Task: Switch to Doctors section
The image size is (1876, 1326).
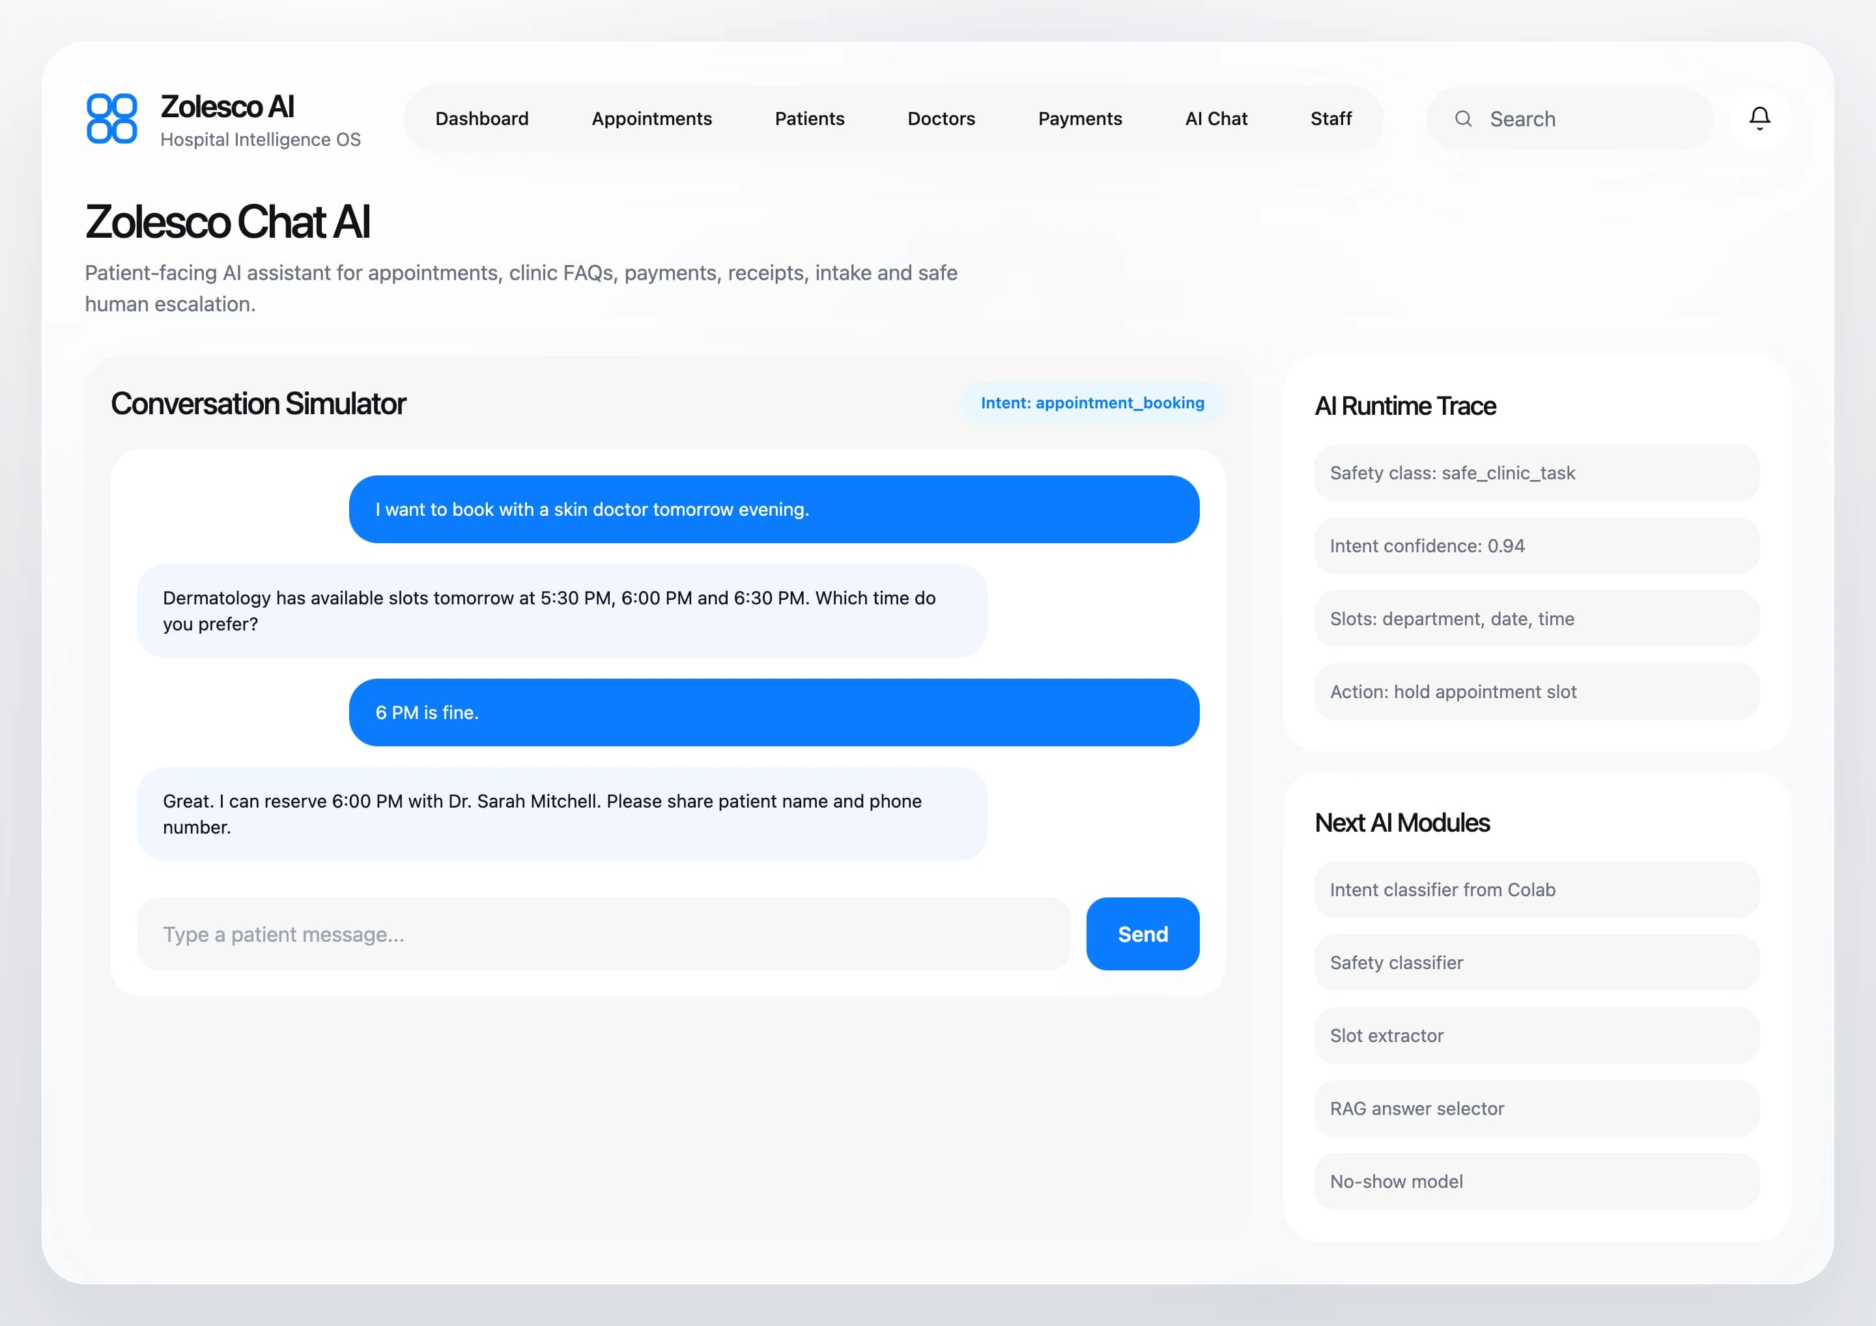Action: coord(941,119)
